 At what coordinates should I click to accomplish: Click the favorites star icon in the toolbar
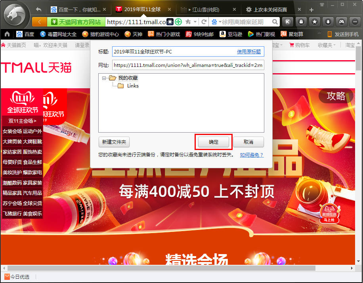click(315, 22)
